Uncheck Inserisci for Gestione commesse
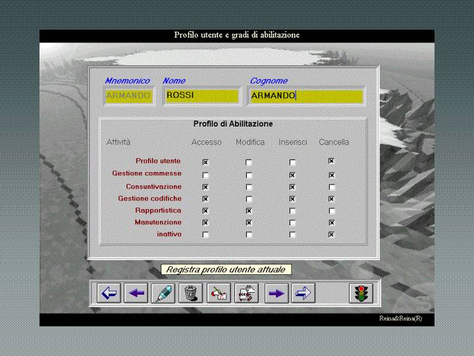Image resolution: width=474 pixels, height=356 pixels. [x=292, y=175]
